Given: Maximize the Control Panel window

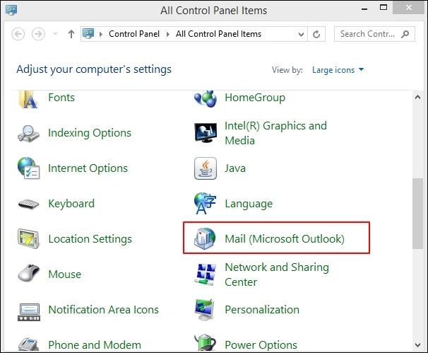Looking at the screenshot, I should coord(384,8).
